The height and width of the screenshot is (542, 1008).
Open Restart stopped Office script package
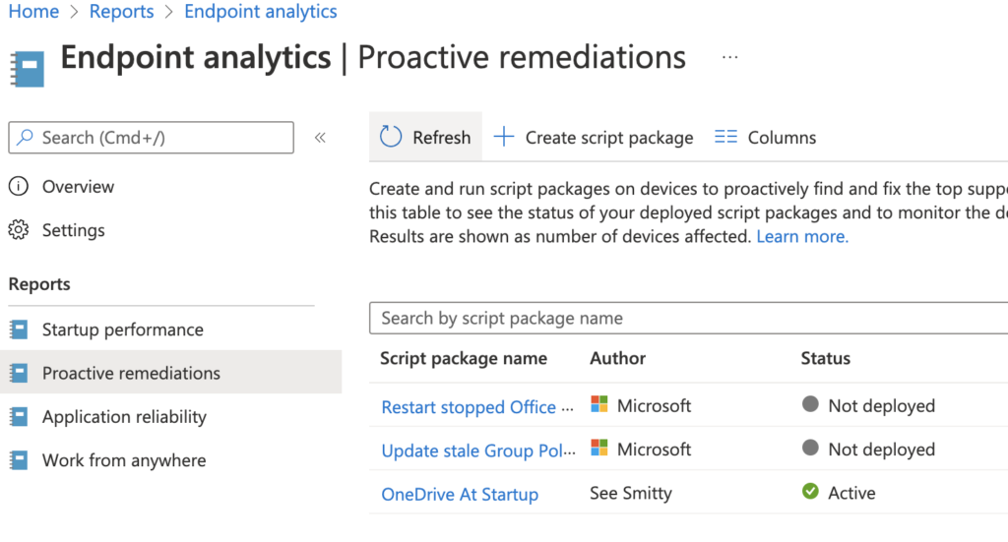[x=477, y=407]
